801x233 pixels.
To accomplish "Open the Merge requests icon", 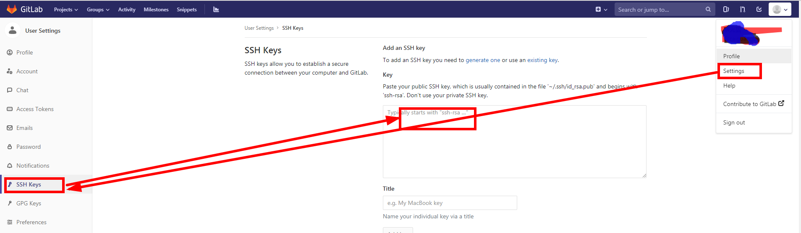I will pos(742,9).
